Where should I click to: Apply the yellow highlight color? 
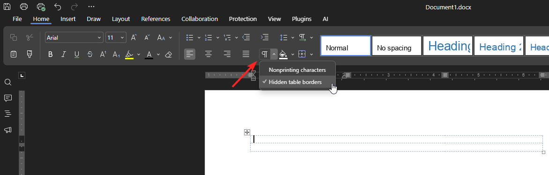pos(129,55)
